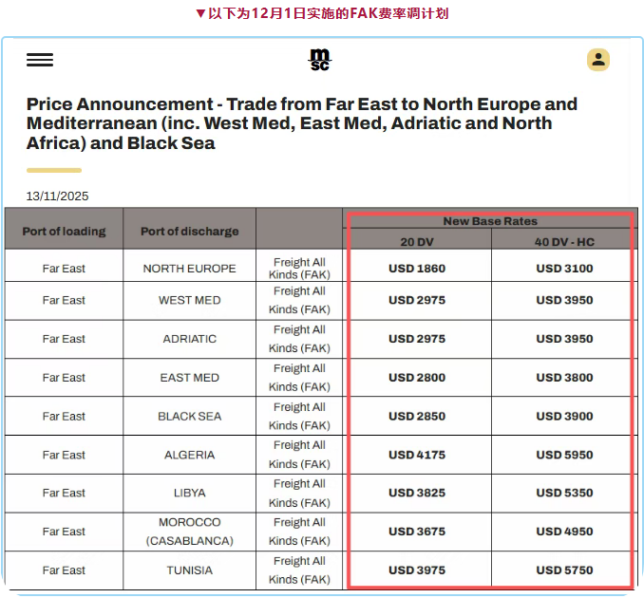Image resolution: width=644 pixels, height=598 pixels.
Task: Click the ADRIATIC row's USD 3950 rate
Action: point(564,339)
